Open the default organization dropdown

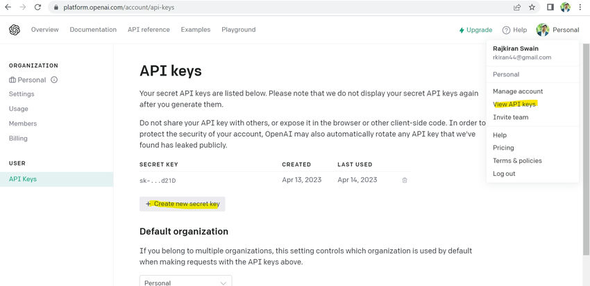(185, 280)
